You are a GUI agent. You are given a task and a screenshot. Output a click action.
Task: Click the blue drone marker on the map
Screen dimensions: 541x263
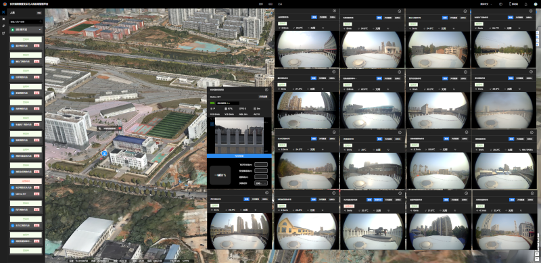point(104,153)
